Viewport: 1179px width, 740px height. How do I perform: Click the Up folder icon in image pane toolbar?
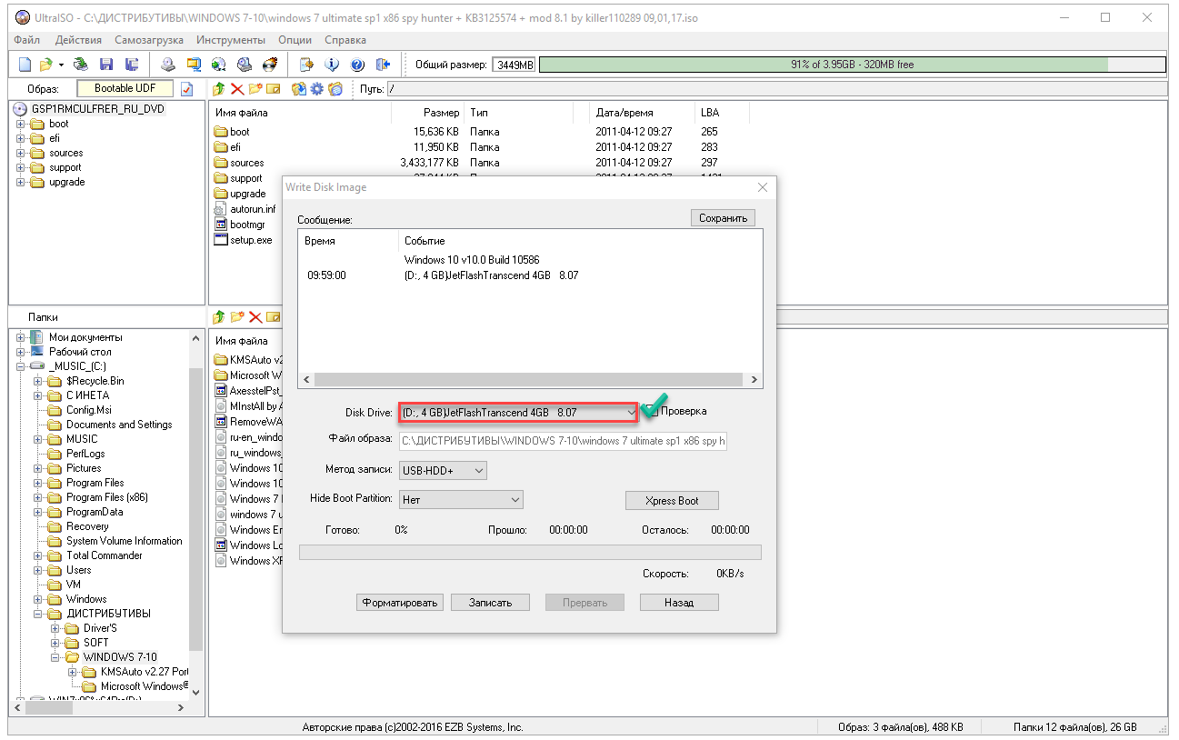pyautogui.click(x=219, y=89)
